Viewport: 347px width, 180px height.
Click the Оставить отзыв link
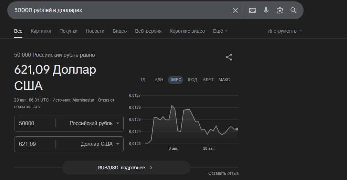pos(223,173)
